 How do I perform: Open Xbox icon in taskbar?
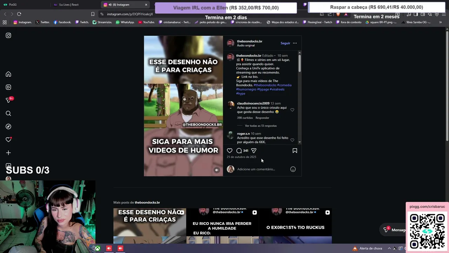pos(98,248)
